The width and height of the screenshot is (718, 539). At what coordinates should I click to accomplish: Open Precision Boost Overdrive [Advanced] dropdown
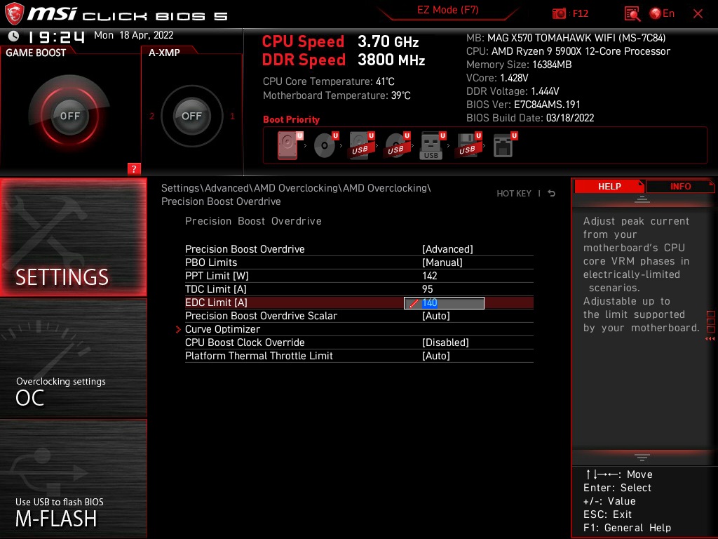point(447,249)
